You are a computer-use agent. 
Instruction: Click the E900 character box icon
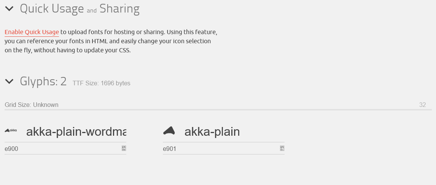(124, 149)
